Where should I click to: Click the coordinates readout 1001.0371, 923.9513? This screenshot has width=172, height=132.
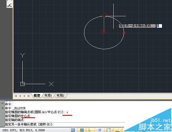tap(23, 130)
